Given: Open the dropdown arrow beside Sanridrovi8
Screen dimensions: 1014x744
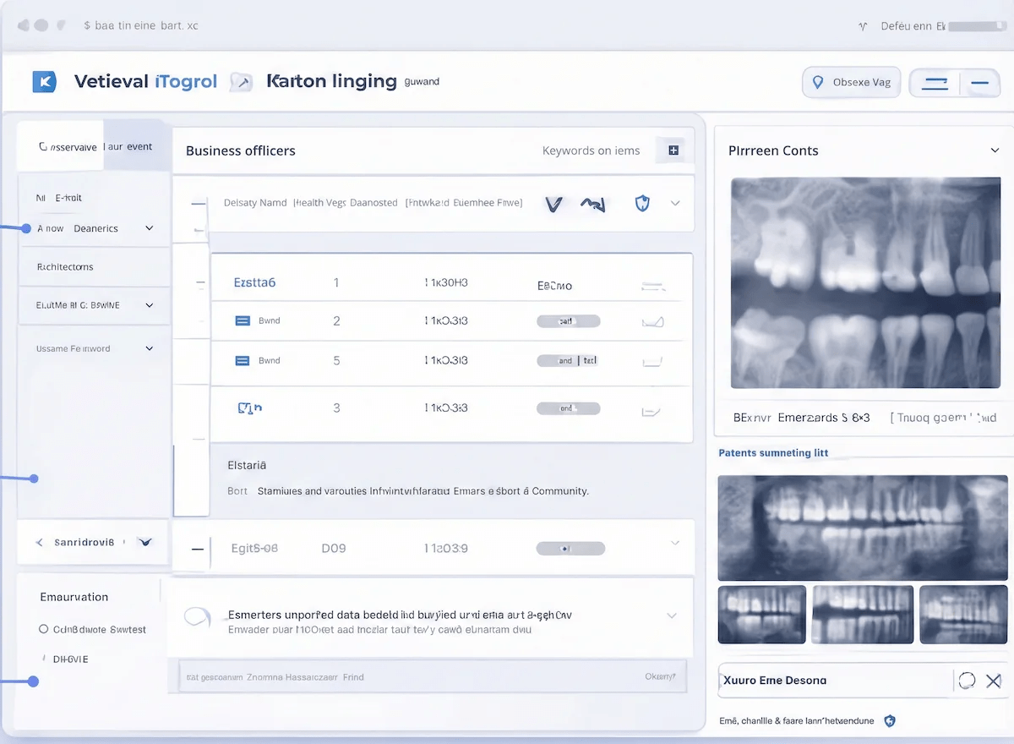Looking at the screenshot, I should click(144, 542).
